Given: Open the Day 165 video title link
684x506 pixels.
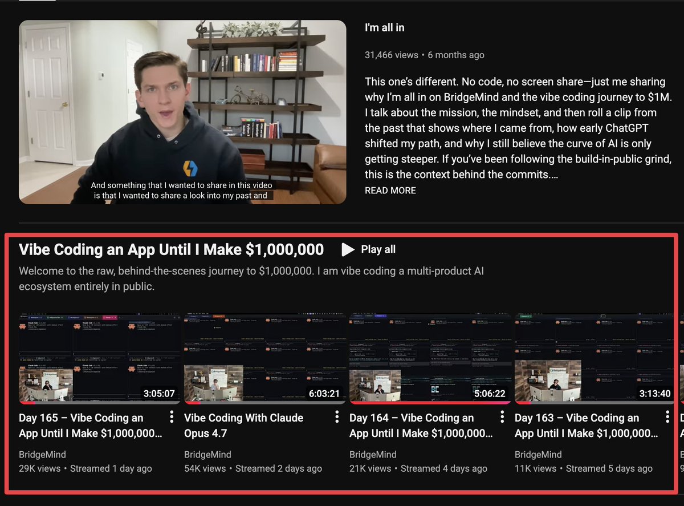Looking at the screenshot, I should 90,426.
